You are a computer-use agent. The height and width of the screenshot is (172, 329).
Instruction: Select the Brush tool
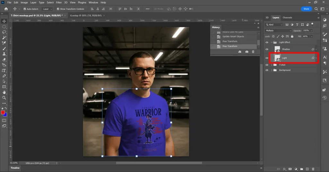pyautogui.click(x=4, y=48)
